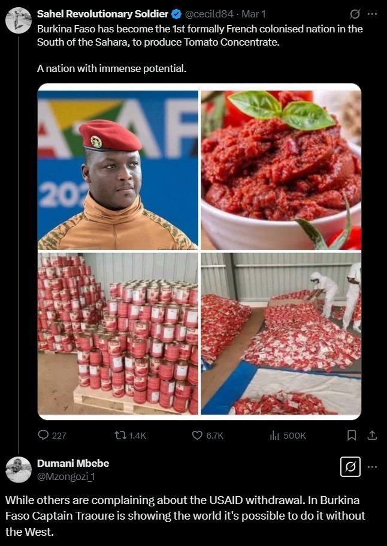The height and width of the screenshot is (546, 387).
Task: Open the tomato paste bowl image
Action: coord(281,170)
